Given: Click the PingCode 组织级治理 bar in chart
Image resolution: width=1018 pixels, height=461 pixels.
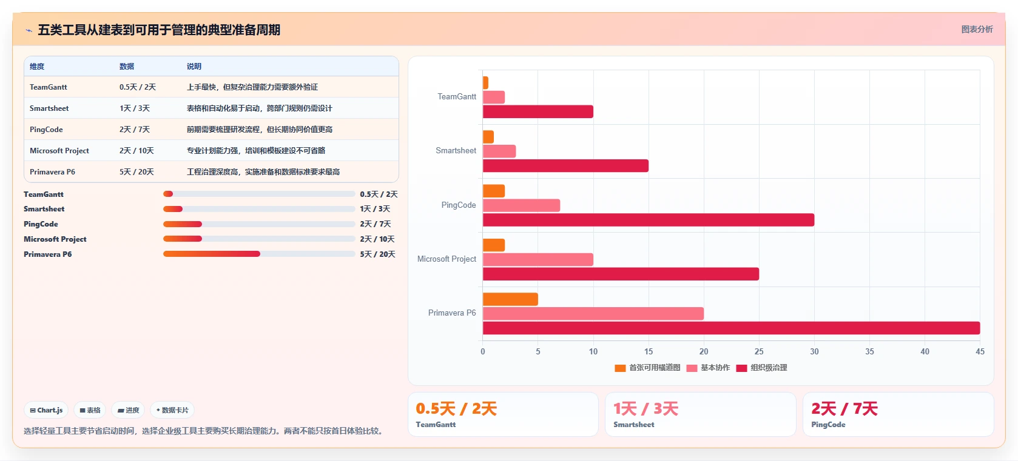Looking at the screenshot, I should coord(649,220).
